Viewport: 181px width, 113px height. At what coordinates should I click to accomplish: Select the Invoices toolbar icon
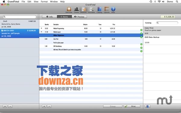(84, 10)
